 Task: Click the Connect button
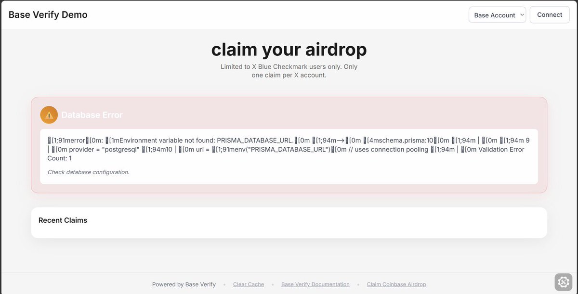(x=550, y=15)
